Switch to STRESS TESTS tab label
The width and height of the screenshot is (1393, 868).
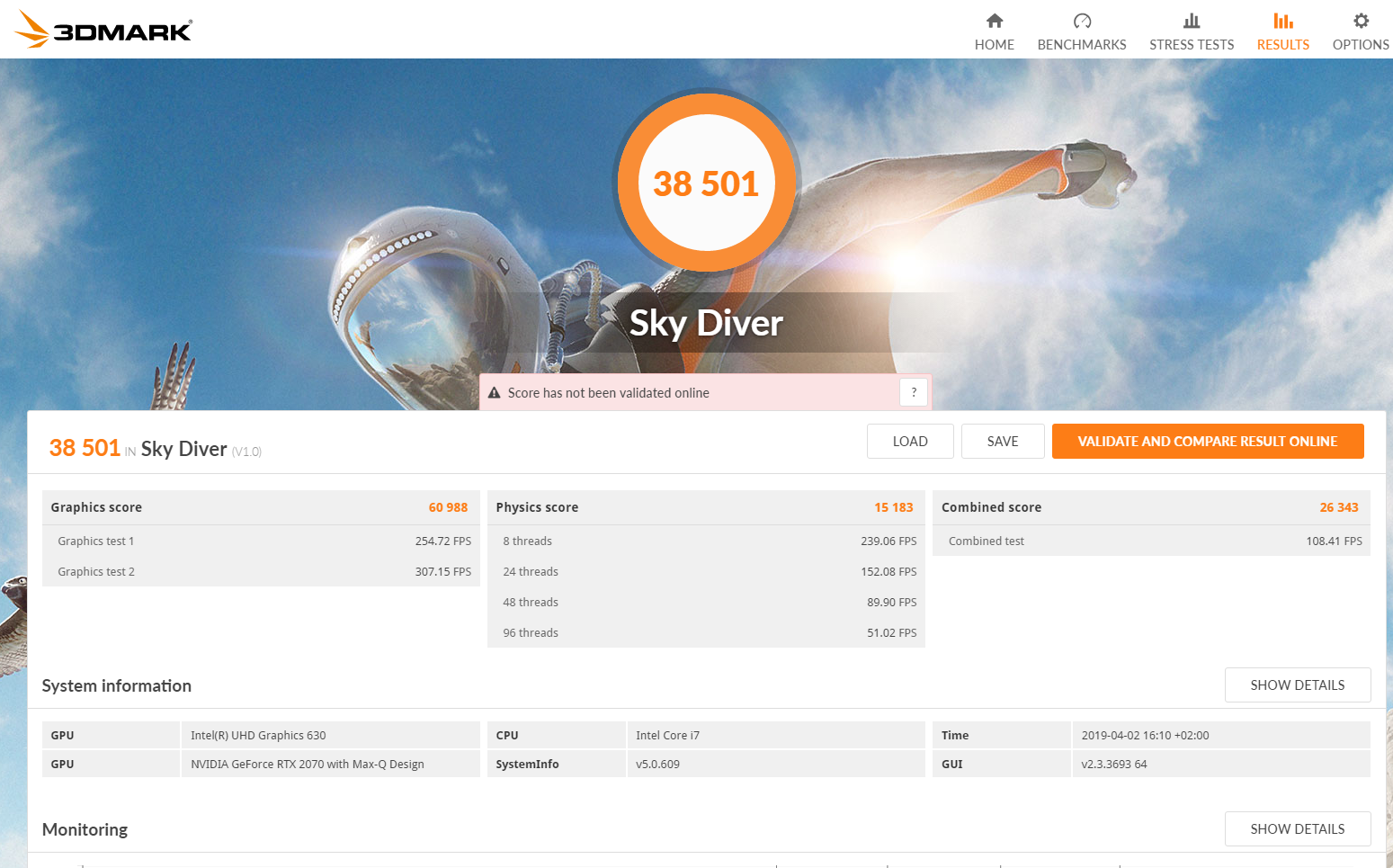tap(1192, 45)
